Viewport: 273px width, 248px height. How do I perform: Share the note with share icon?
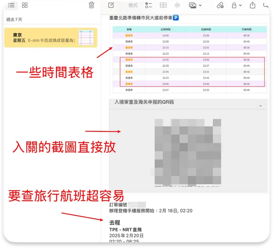(253, 5)
